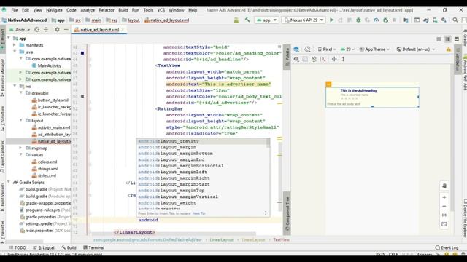This screenshot has height=262, width=467.
Task: Click autocomplete popup three-dot options icon
Action: [266, 213]
